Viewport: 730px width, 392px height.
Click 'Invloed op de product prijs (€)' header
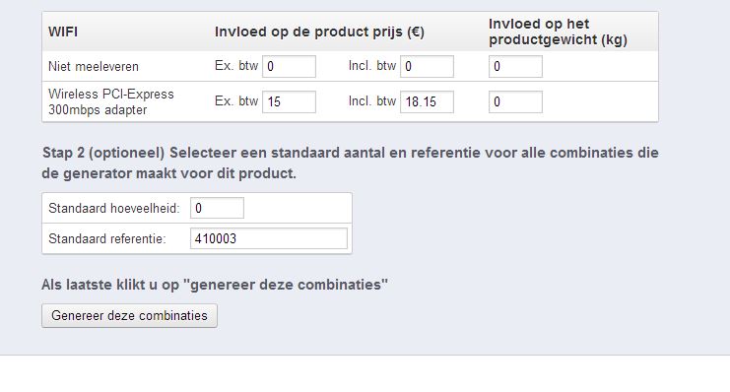319,33
